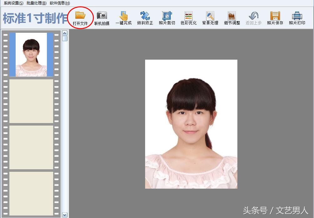This screenshot has height=218, width=314.
Task: Print photo using 照片打印
Action: pos(297,18)
